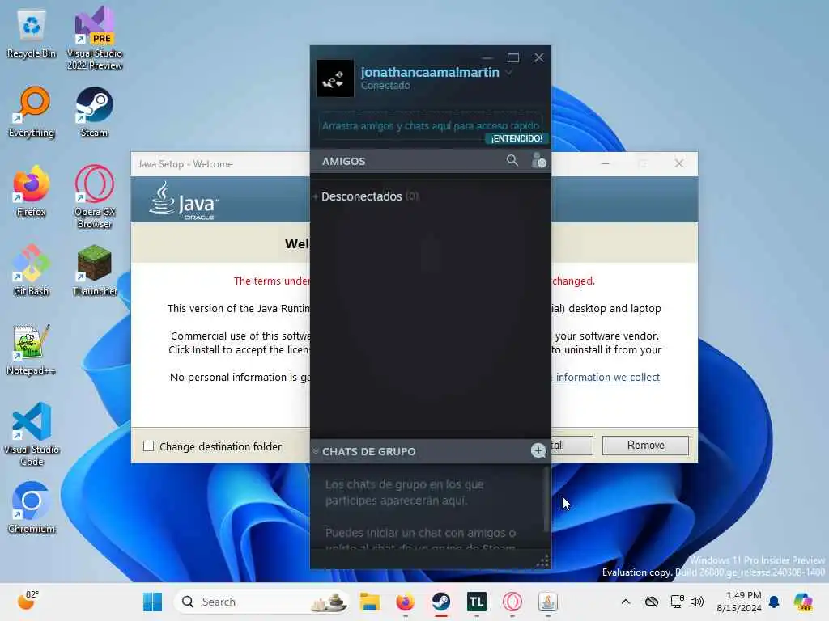
Task: Click the Steam profile avatar image
Action: [334, 78]
